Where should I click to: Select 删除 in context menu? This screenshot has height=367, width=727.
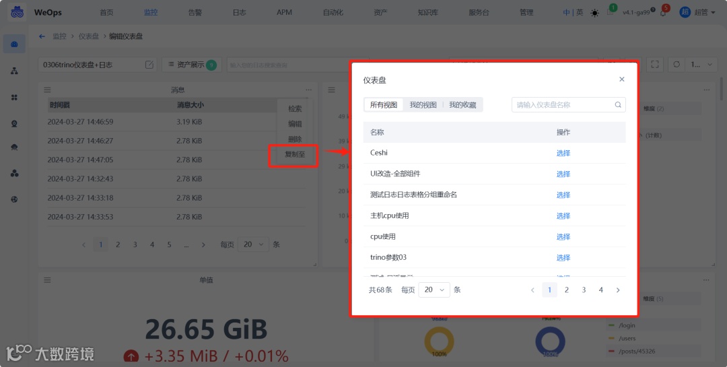click(295, 139)
